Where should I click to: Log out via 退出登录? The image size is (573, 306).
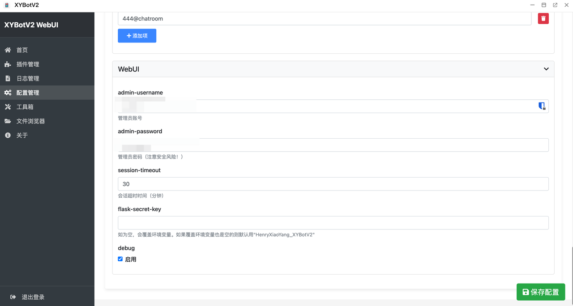(x=33, y=297)
